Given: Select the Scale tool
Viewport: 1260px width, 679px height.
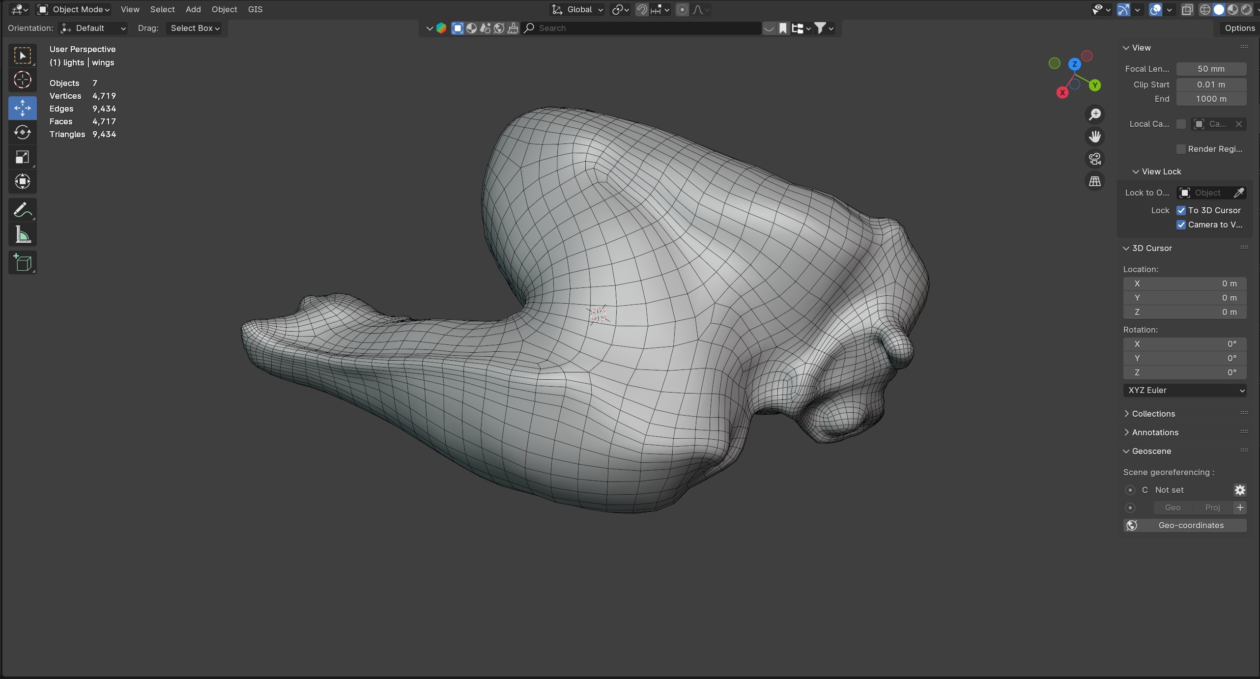Looking at the screenshot, I should click(22, 157).
